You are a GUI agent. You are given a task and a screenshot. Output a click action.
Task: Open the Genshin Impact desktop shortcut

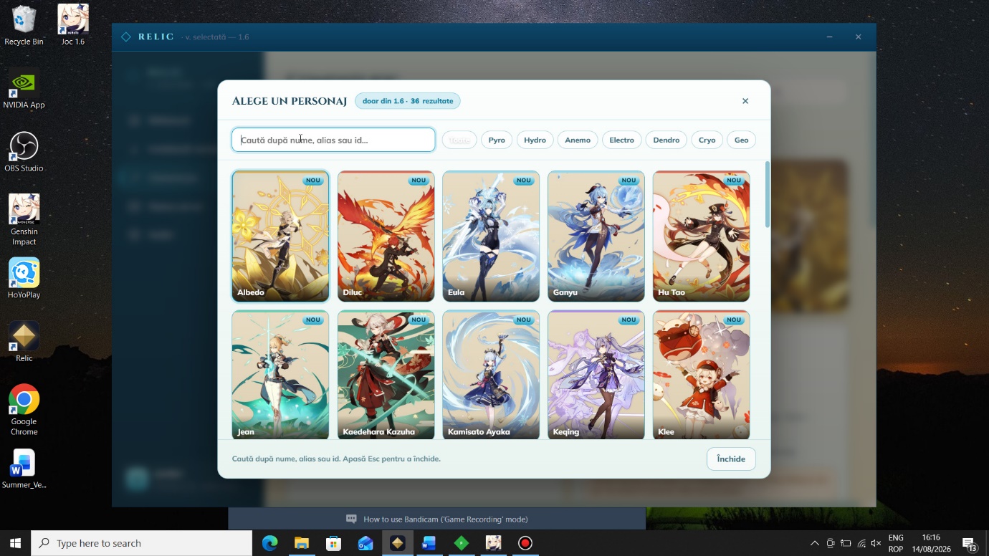pyautogui.click(x=24, y=220)
